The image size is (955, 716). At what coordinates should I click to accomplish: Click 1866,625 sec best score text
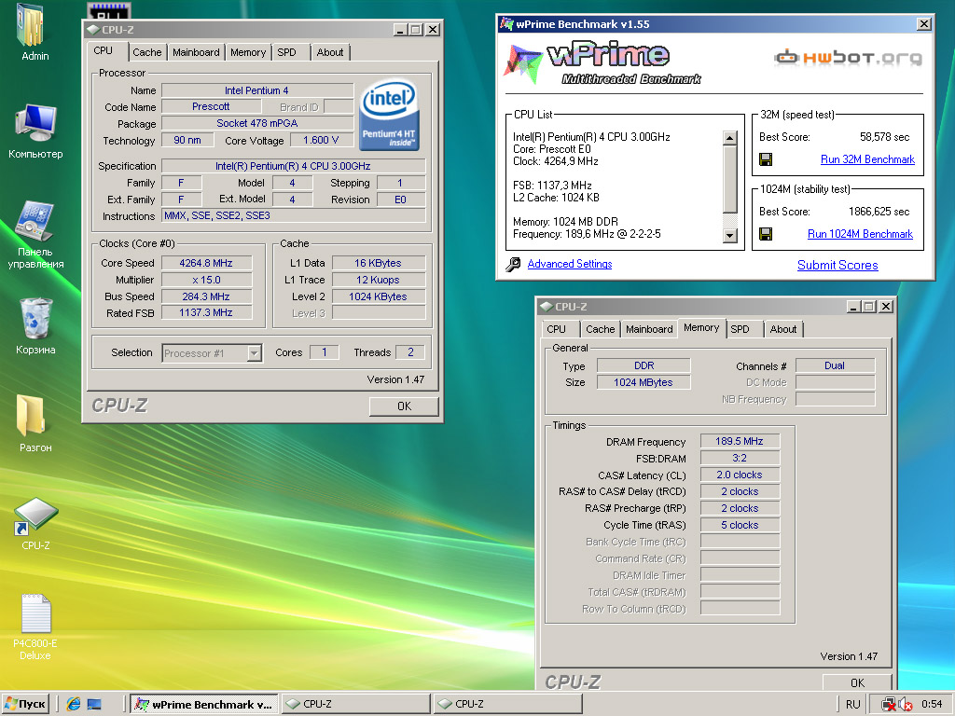(x=879, y=212)
